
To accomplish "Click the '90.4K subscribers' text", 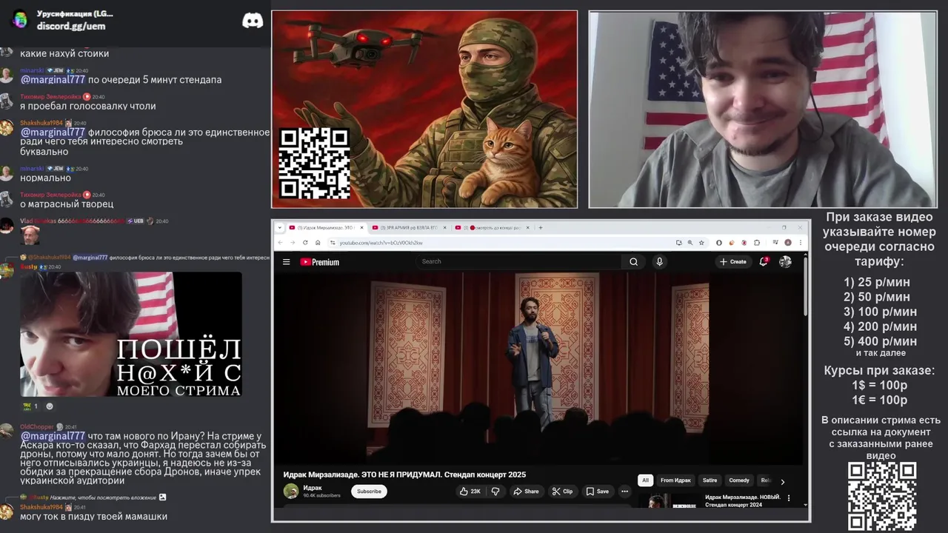I will pyautogui.click(x=322, y=495).
